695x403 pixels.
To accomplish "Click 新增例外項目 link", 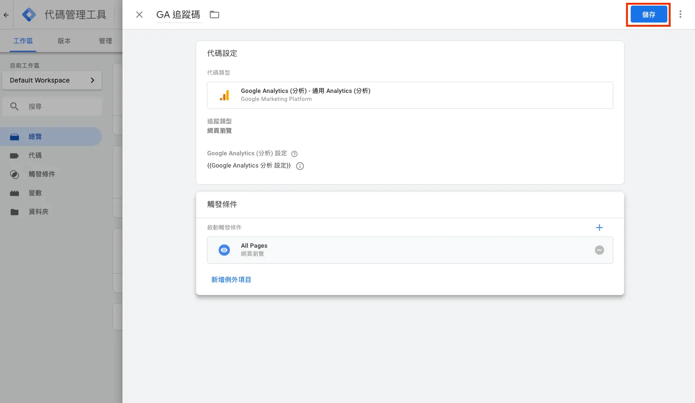I will tap(231, 280).
